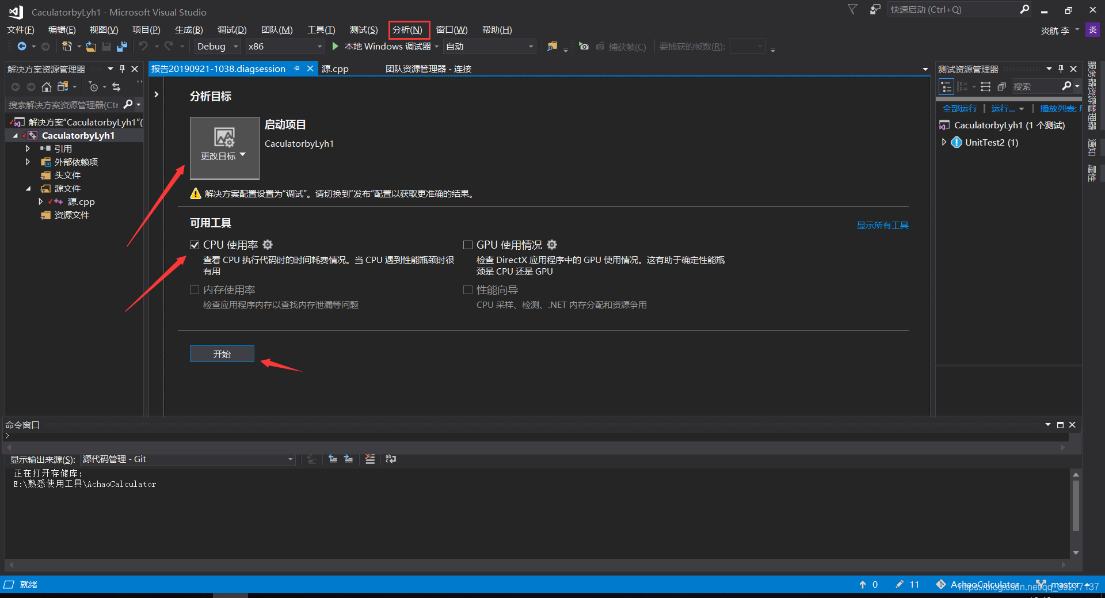Select the CaculatorbyLyh1 project tree item
The width and height of the screenshot is (1105, 598).
click(78, 135)
